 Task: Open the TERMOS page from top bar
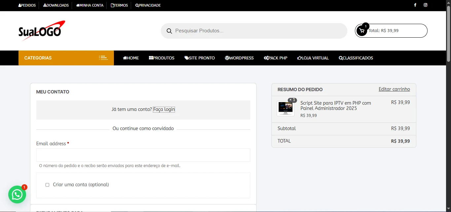point(119,5)
